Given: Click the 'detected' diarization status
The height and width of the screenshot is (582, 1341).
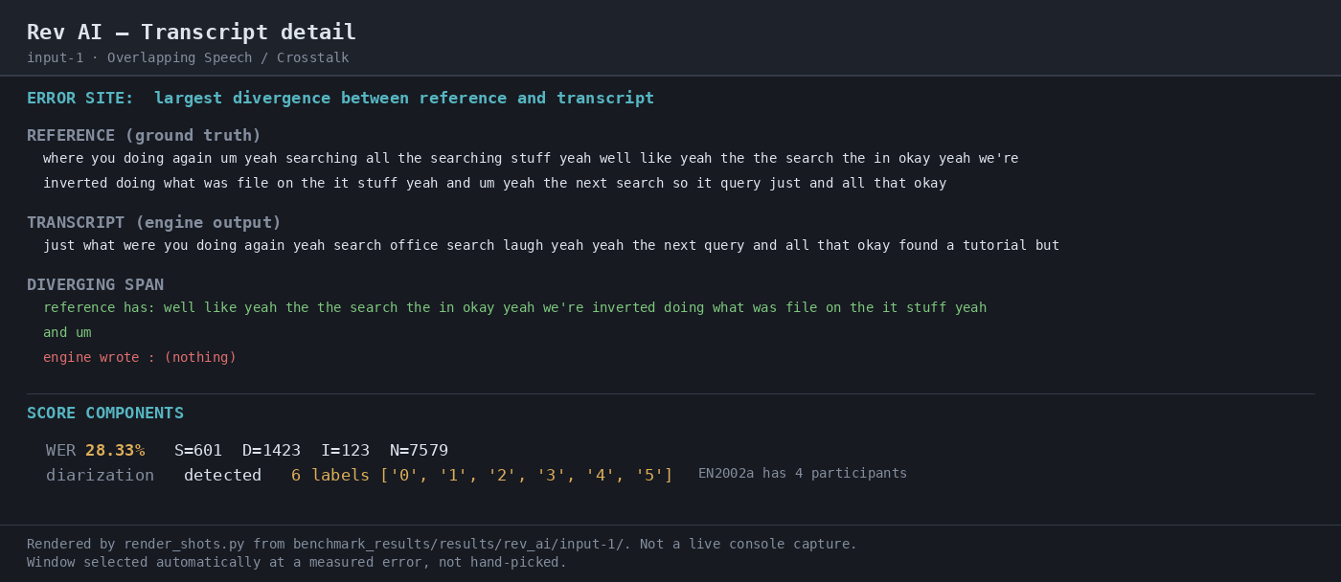Looking at the screenshot, I should point(222,476).
